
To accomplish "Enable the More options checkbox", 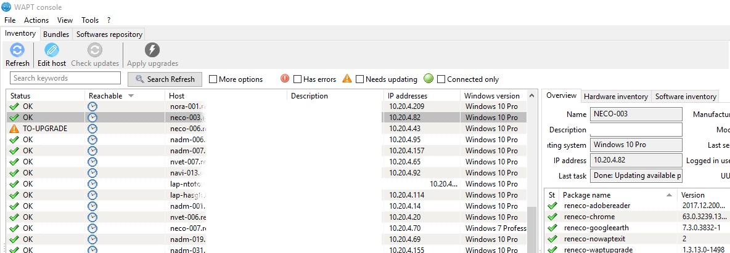I will 213,79.
